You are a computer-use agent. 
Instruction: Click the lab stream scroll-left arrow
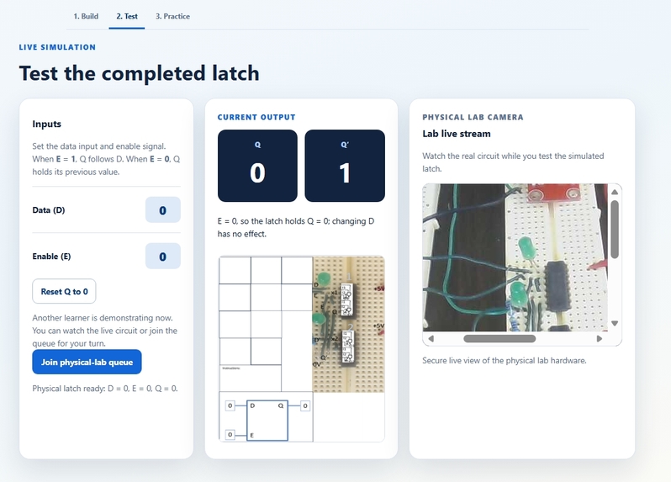431,339
